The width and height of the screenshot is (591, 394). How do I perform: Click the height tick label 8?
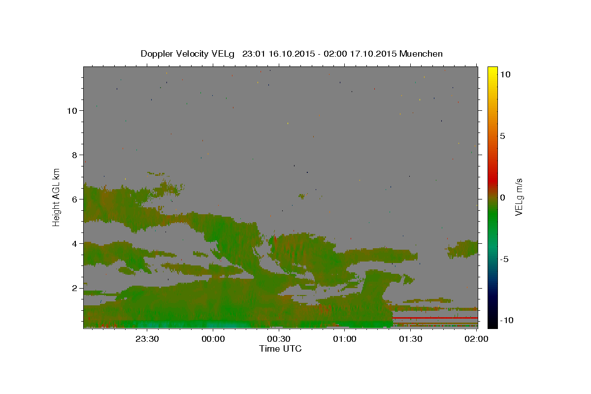[75, 155]
